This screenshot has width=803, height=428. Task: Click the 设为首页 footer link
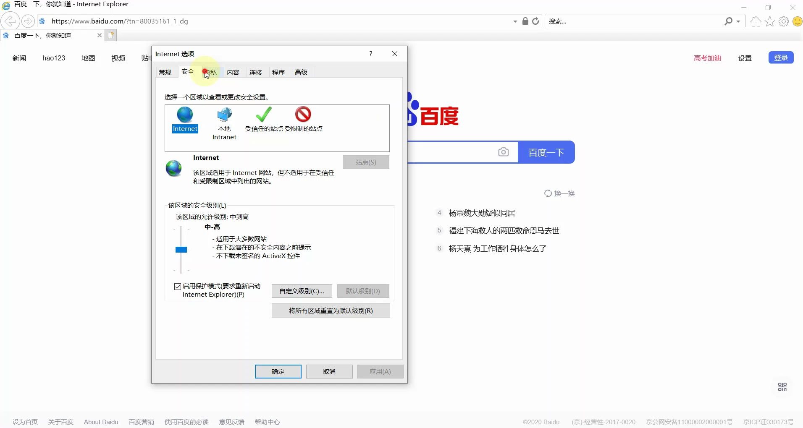click(x=25, y=422)
